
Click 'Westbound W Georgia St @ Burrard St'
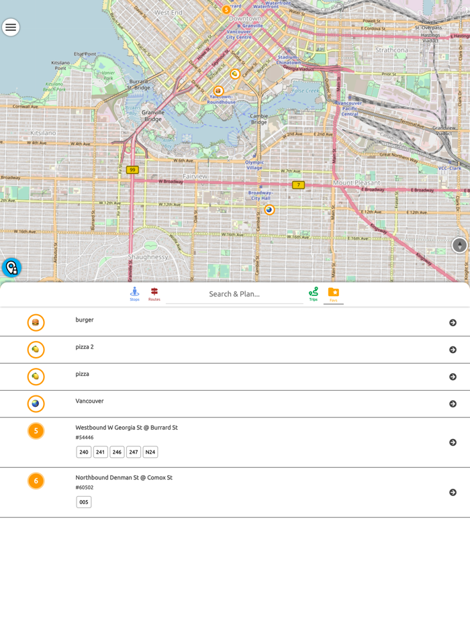tap(126, 428)
